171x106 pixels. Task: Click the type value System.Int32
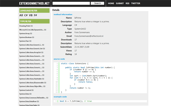[x=80, y=29]
